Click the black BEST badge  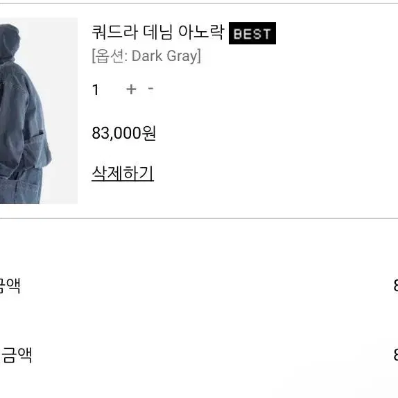pyautogui.click(x=252, y=33)
